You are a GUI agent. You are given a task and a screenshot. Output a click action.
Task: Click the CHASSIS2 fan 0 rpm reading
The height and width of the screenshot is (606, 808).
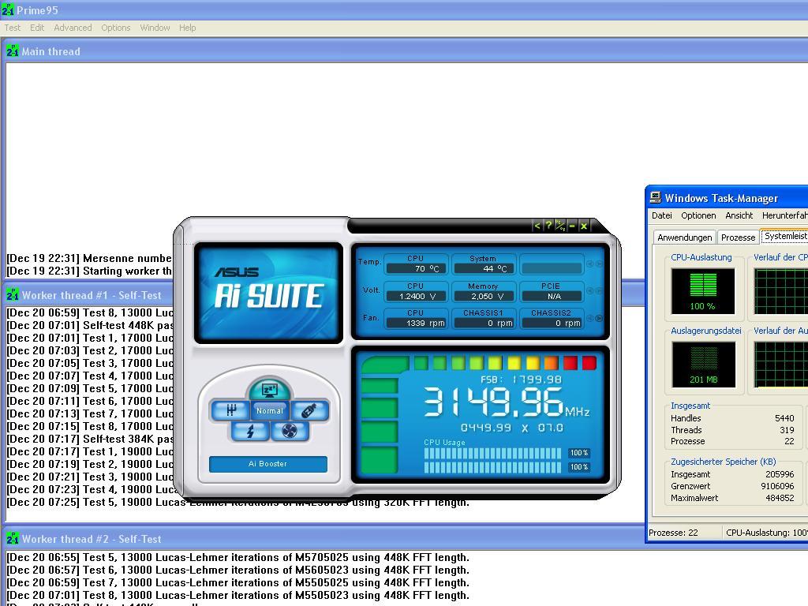(x=552, y=323)
